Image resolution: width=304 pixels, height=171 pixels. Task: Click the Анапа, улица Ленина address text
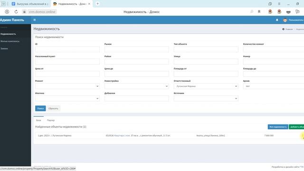pyautogui.click(x=210, y=135)
